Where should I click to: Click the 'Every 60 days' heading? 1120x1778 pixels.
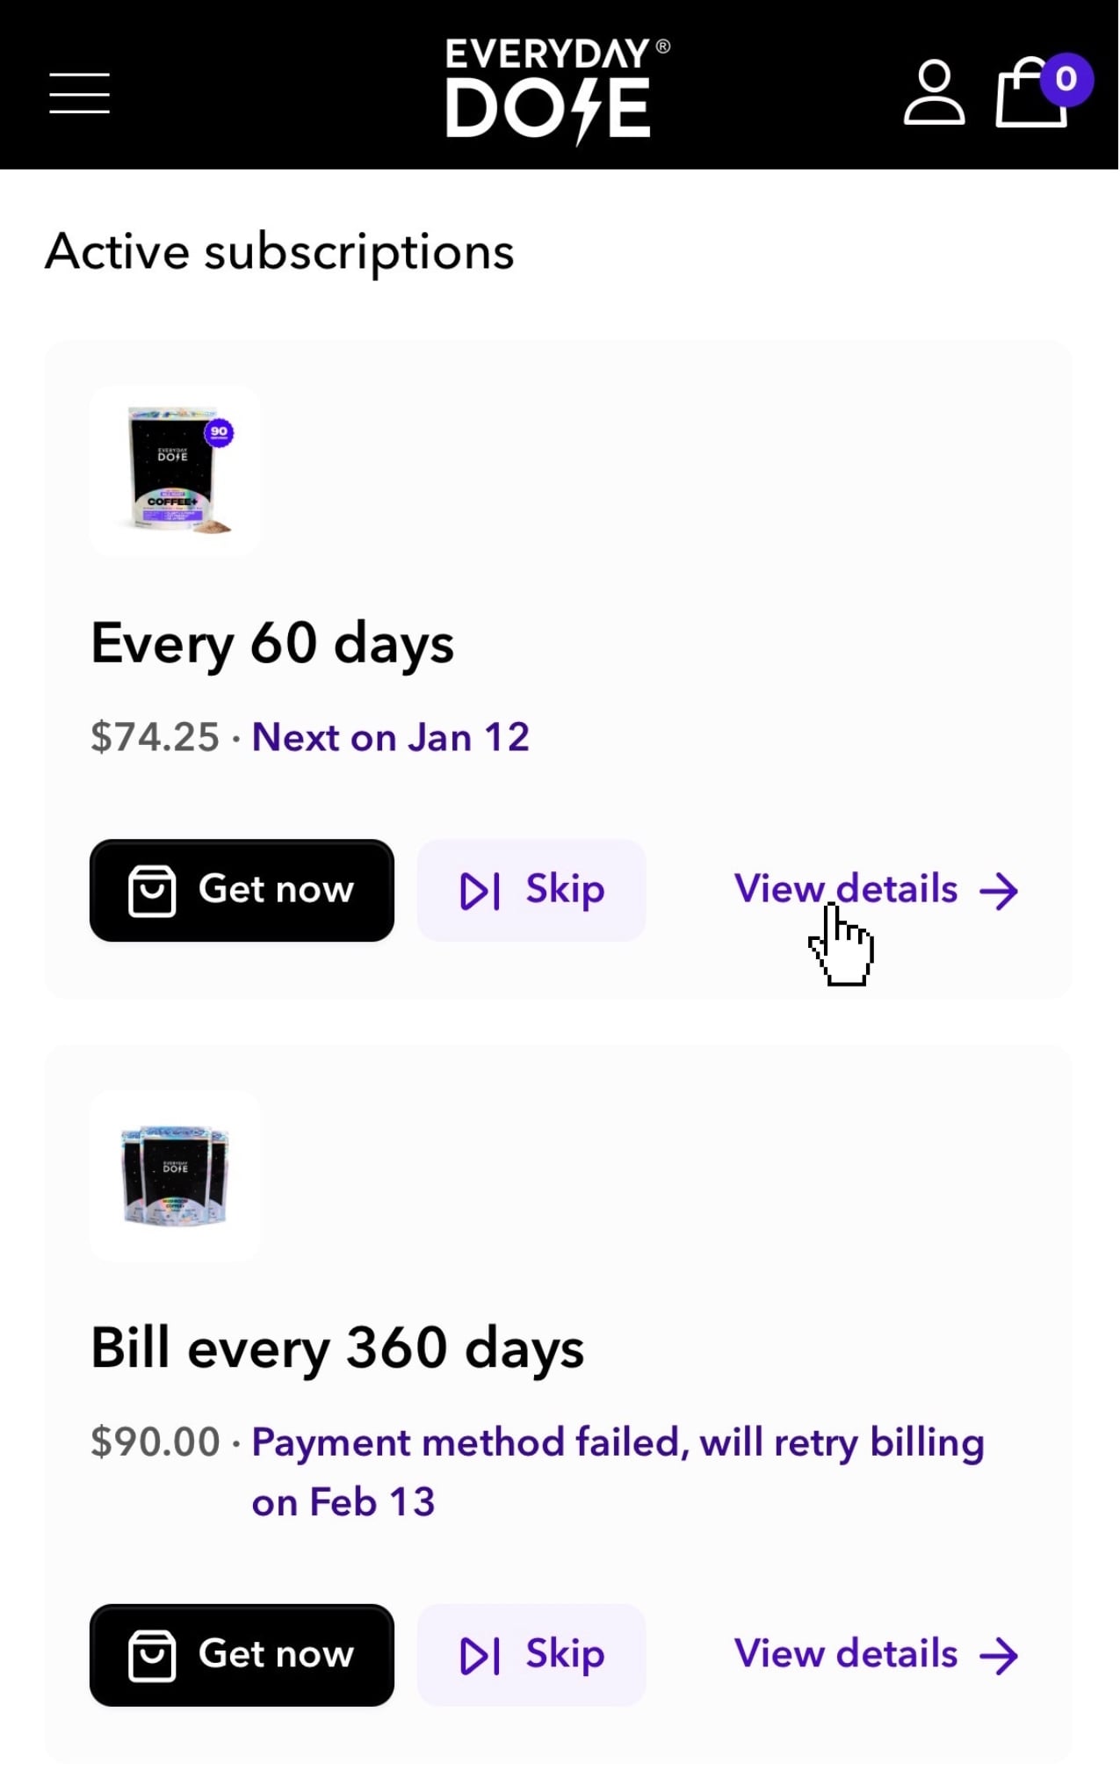[272, 643]
